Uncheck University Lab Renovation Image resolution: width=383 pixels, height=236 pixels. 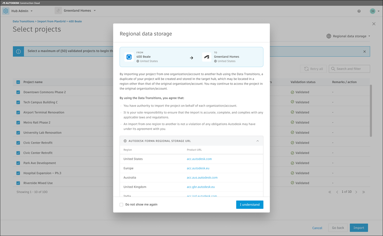[x=18, y=133]
